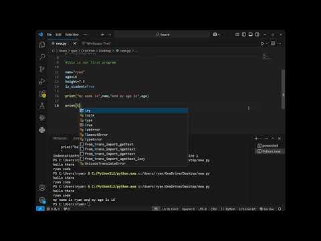Click the Desktop breadcrumb segment

point(105,51)
